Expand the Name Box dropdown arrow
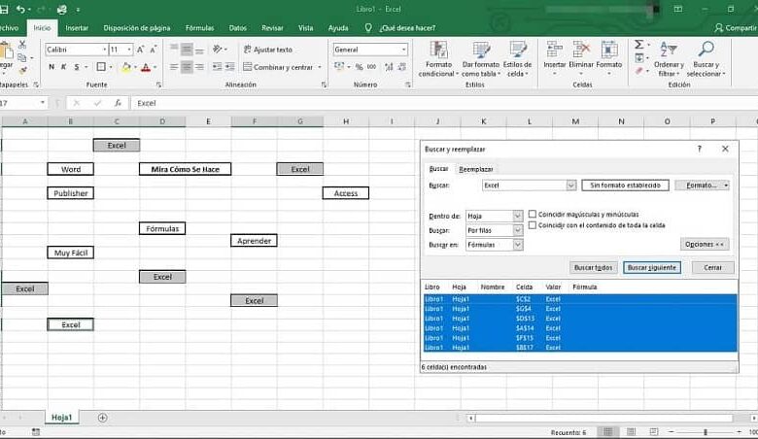 coord(43,102)
